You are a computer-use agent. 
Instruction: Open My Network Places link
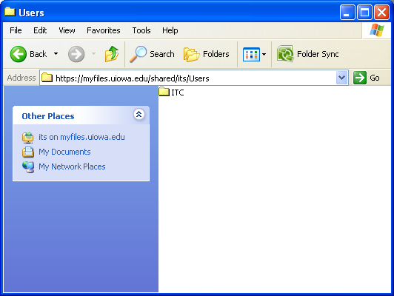tap(72, 166)
